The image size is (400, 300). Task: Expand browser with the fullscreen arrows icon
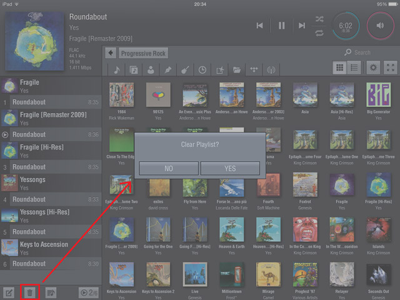click(x=391, y=68)
